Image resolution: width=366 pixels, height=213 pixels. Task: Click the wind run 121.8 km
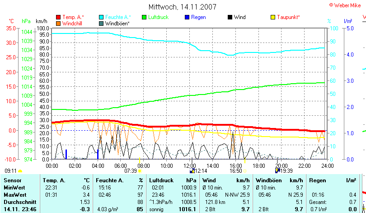(x=216, y=202)
